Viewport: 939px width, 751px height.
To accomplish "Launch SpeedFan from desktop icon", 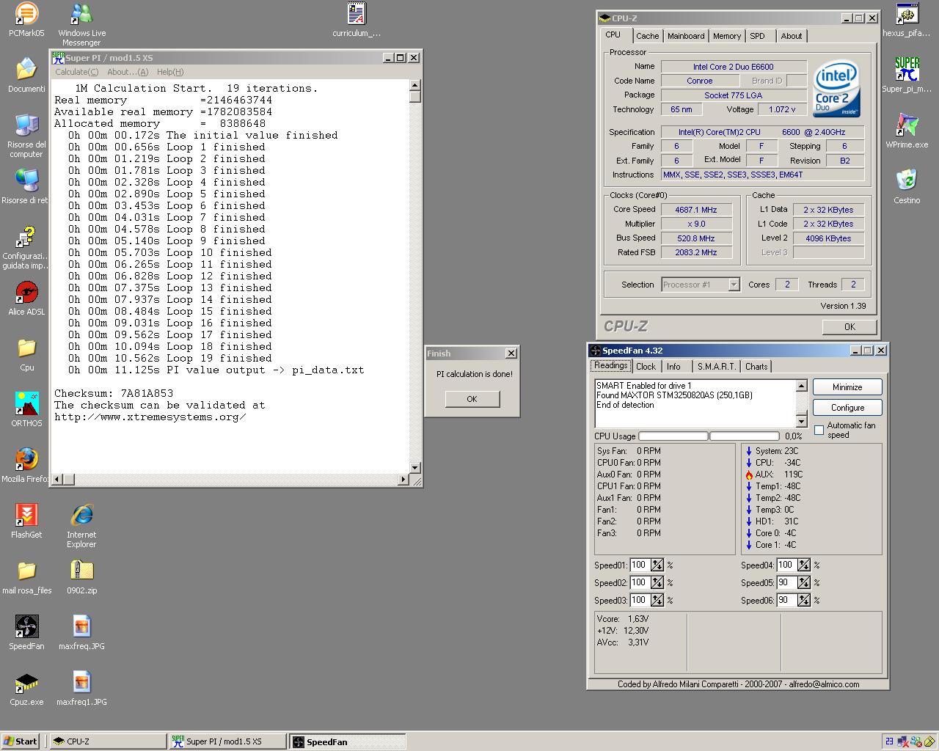I will [x=26, y=632].
